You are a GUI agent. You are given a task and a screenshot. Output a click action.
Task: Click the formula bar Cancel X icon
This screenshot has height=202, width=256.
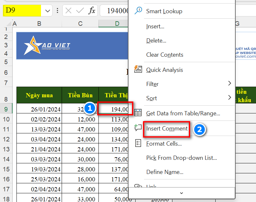(x=68, y=11)
